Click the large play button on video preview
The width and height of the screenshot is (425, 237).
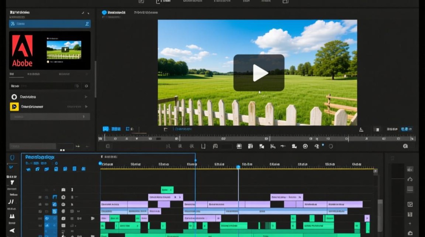tap(259, 73)
